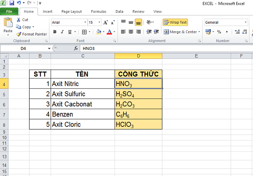253x176 pixels.
Task: Select the Format Painter tool
Action: [x=32, y=34]
